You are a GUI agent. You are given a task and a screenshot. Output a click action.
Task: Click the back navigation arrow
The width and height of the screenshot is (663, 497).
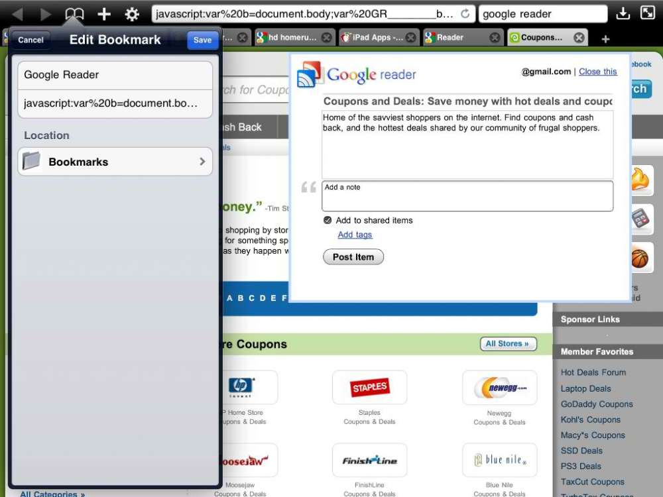(x=17, y=13)
